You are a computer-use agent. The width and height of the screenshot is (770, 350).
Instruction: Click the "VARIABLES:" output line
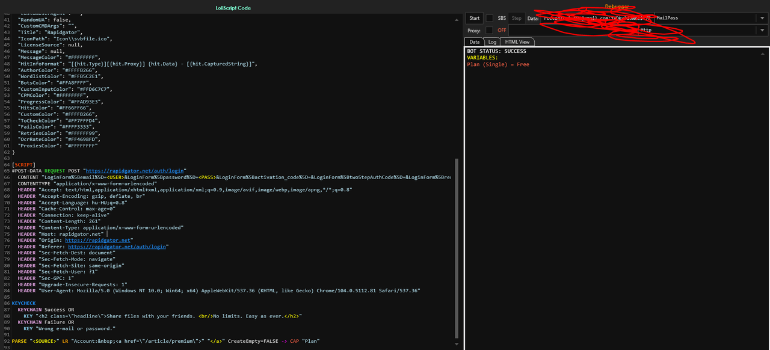(x=482, y=58)
